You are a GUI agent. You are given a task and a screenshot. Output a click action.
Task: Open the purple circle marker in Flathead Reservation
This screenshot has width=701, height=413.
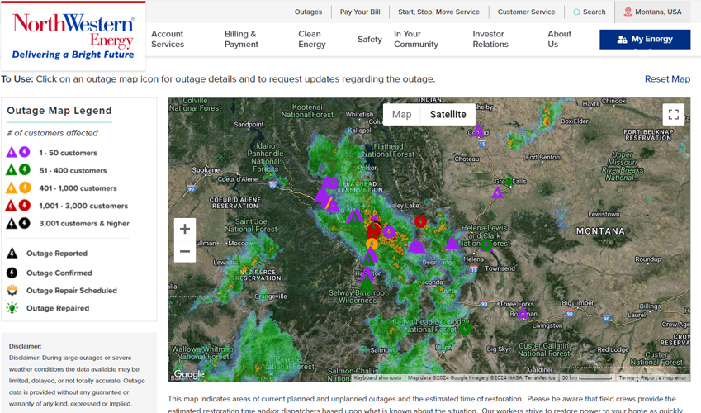[x=332, y=183]
